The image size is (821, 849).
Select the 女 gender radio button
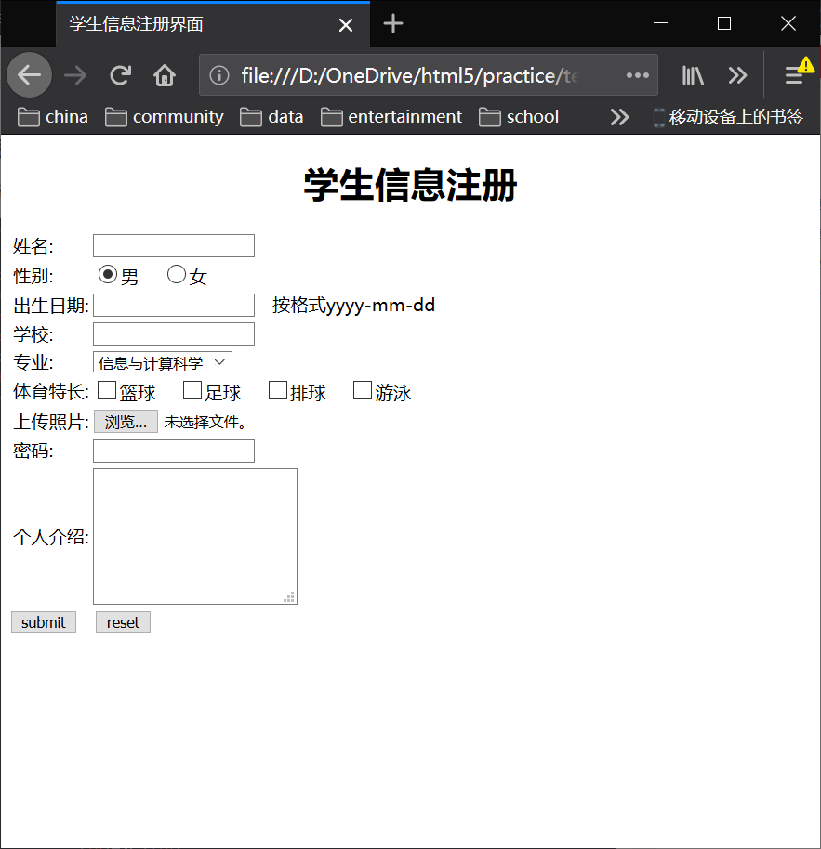[x=176, y=273]
